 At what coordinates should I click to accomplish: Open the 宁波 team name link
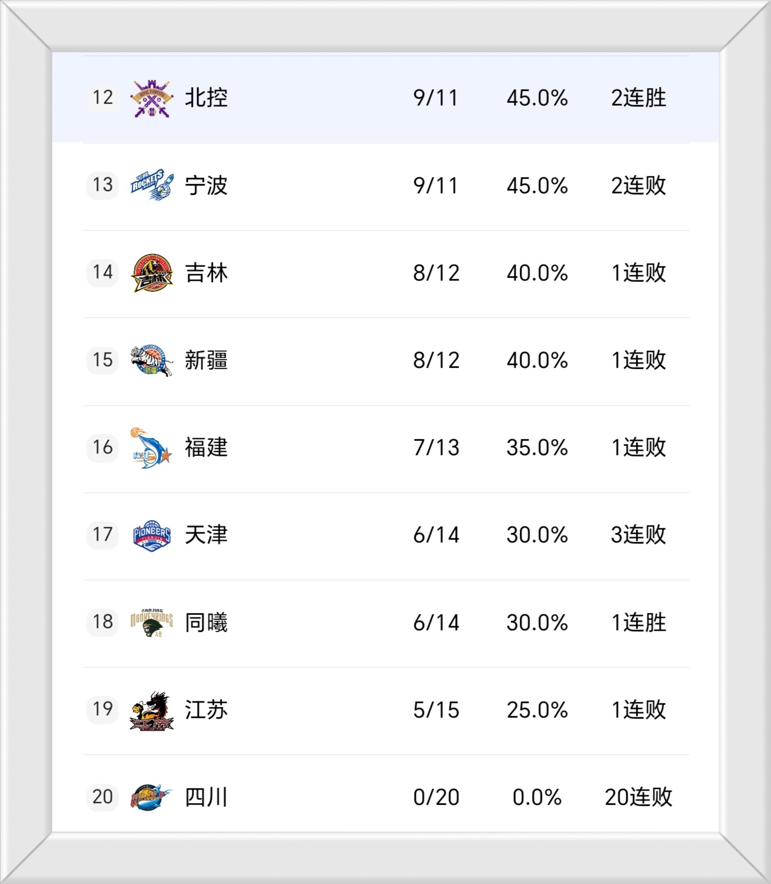[x=206, y=186]
